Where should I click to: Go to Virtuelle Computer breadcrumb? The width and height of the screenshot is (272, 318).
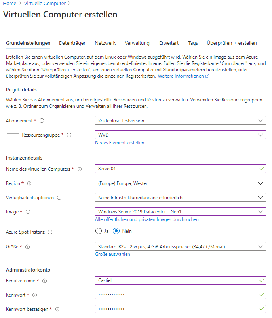coord(45,3)
